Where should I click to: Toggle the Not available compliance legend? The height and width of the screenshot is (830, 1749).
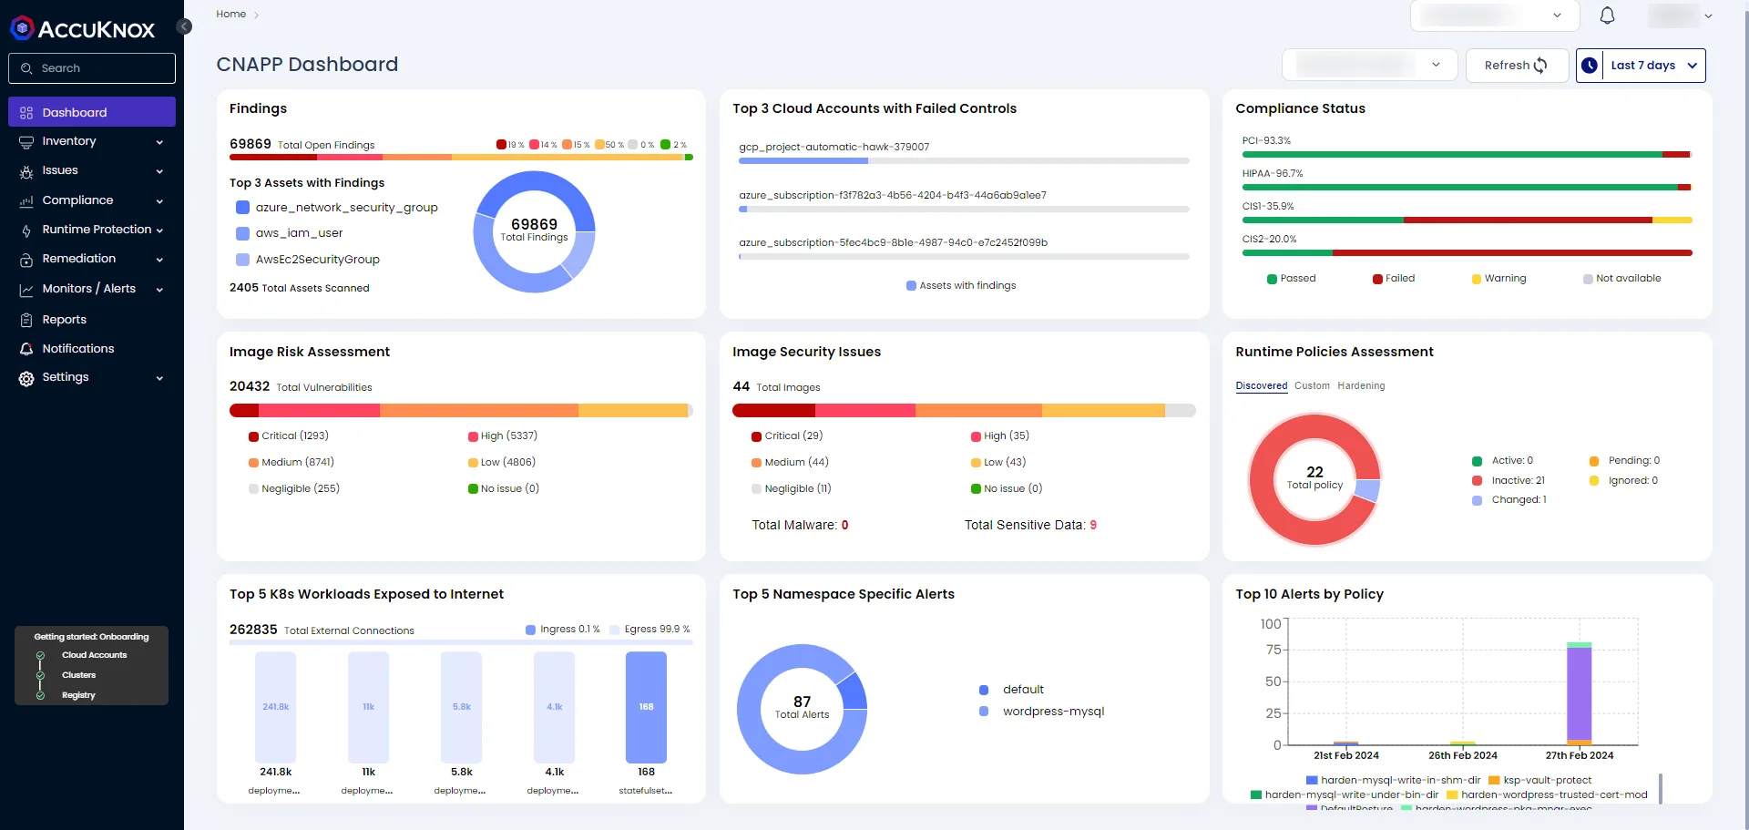coord(1621,279)
